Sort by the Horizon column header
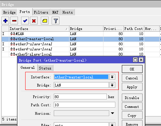Viewport: 161px width, 126px height. point(152,29)
